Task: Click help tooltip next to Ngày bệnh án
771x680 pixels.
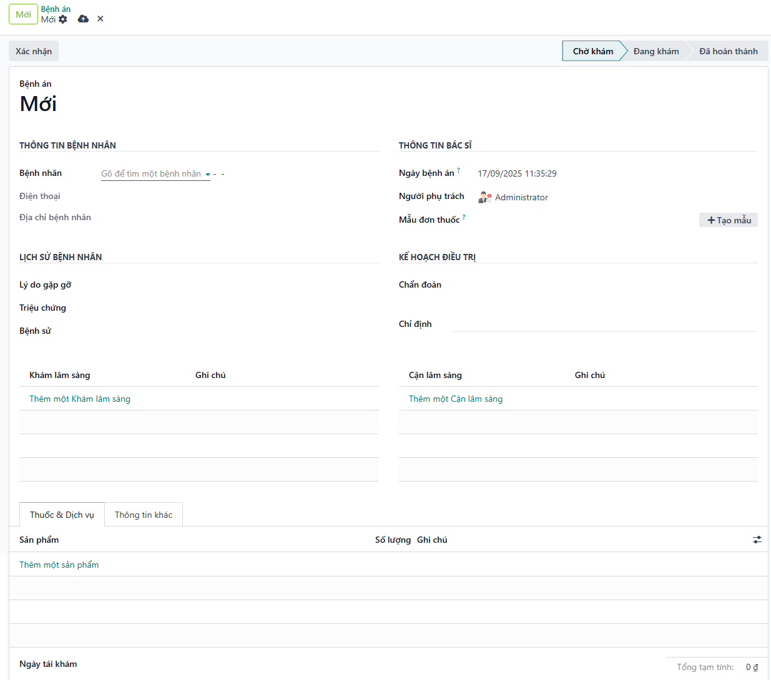Action: 458,170
